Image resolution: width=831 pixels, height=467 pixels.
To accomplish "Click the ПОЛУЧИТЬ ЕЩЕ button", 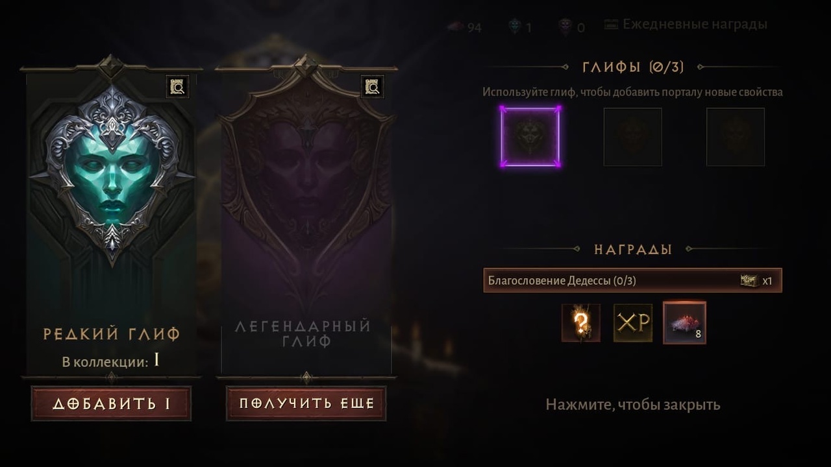I will (x=306, y=403).
